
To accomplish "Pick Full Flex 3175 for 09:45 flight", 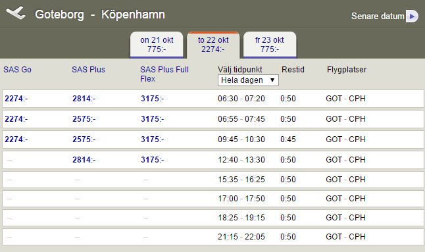I will [153, 139].
